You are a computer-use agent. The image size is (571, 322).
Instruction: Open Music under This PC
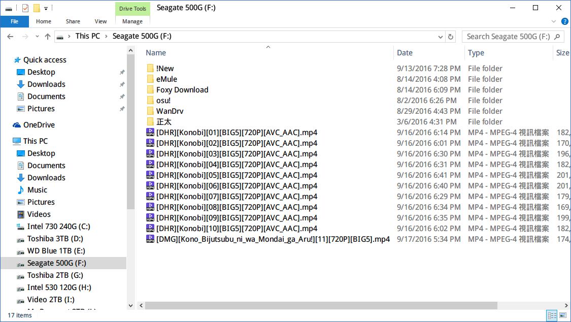point(37,190)
